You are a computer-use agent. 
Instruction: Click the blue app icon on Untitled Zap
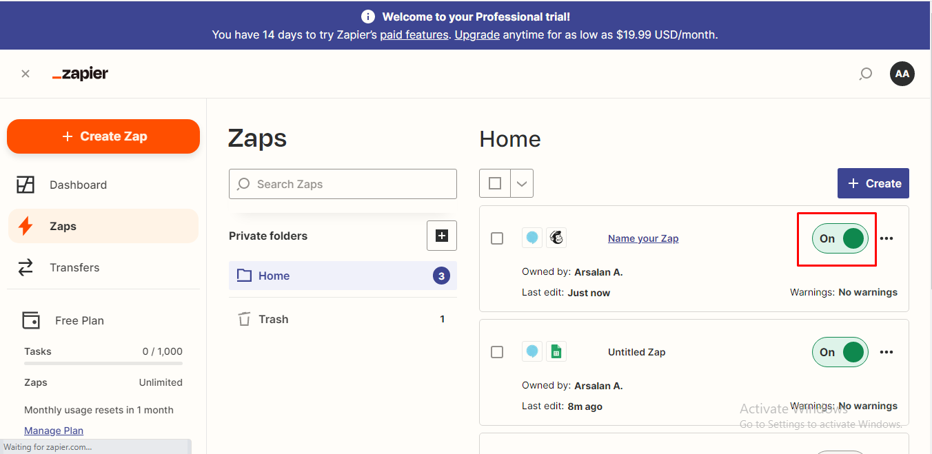click(532, 352)
